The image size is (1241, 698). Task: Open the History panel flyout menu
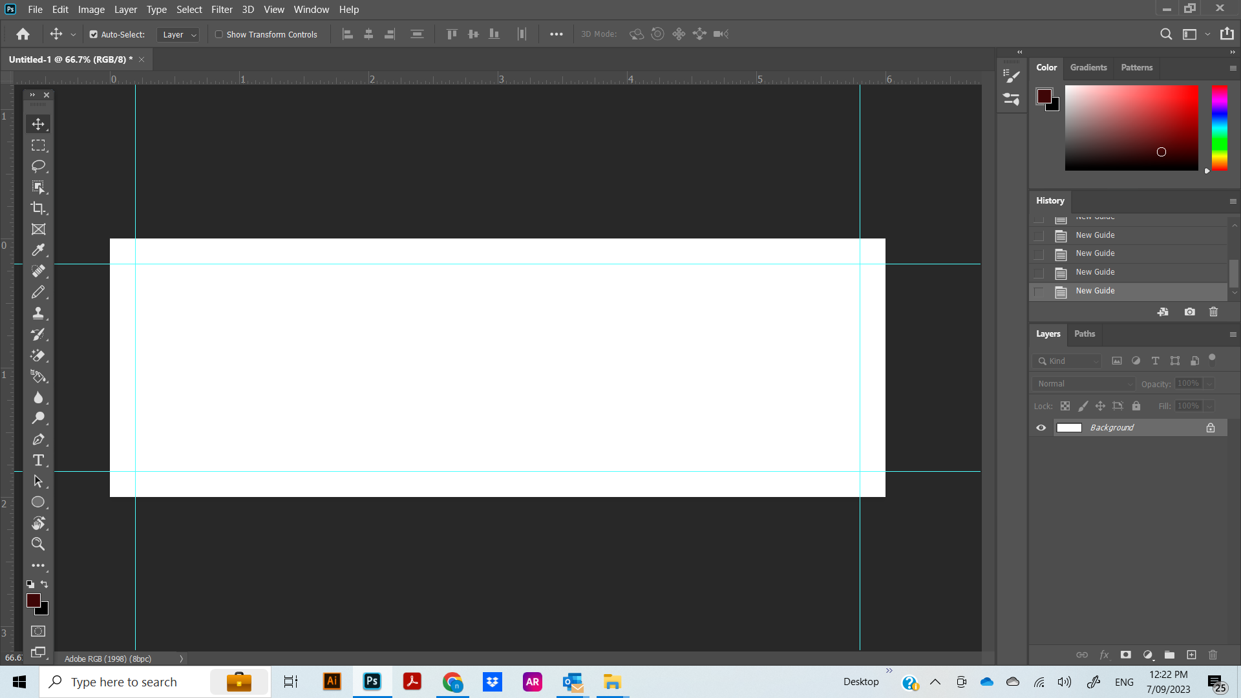coord(1233,201)
